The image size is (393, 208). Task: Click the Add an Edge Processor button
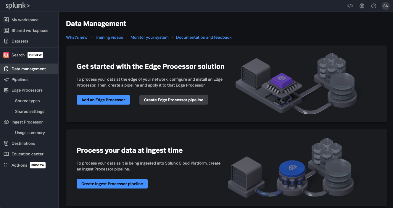(x=103, y=100)
